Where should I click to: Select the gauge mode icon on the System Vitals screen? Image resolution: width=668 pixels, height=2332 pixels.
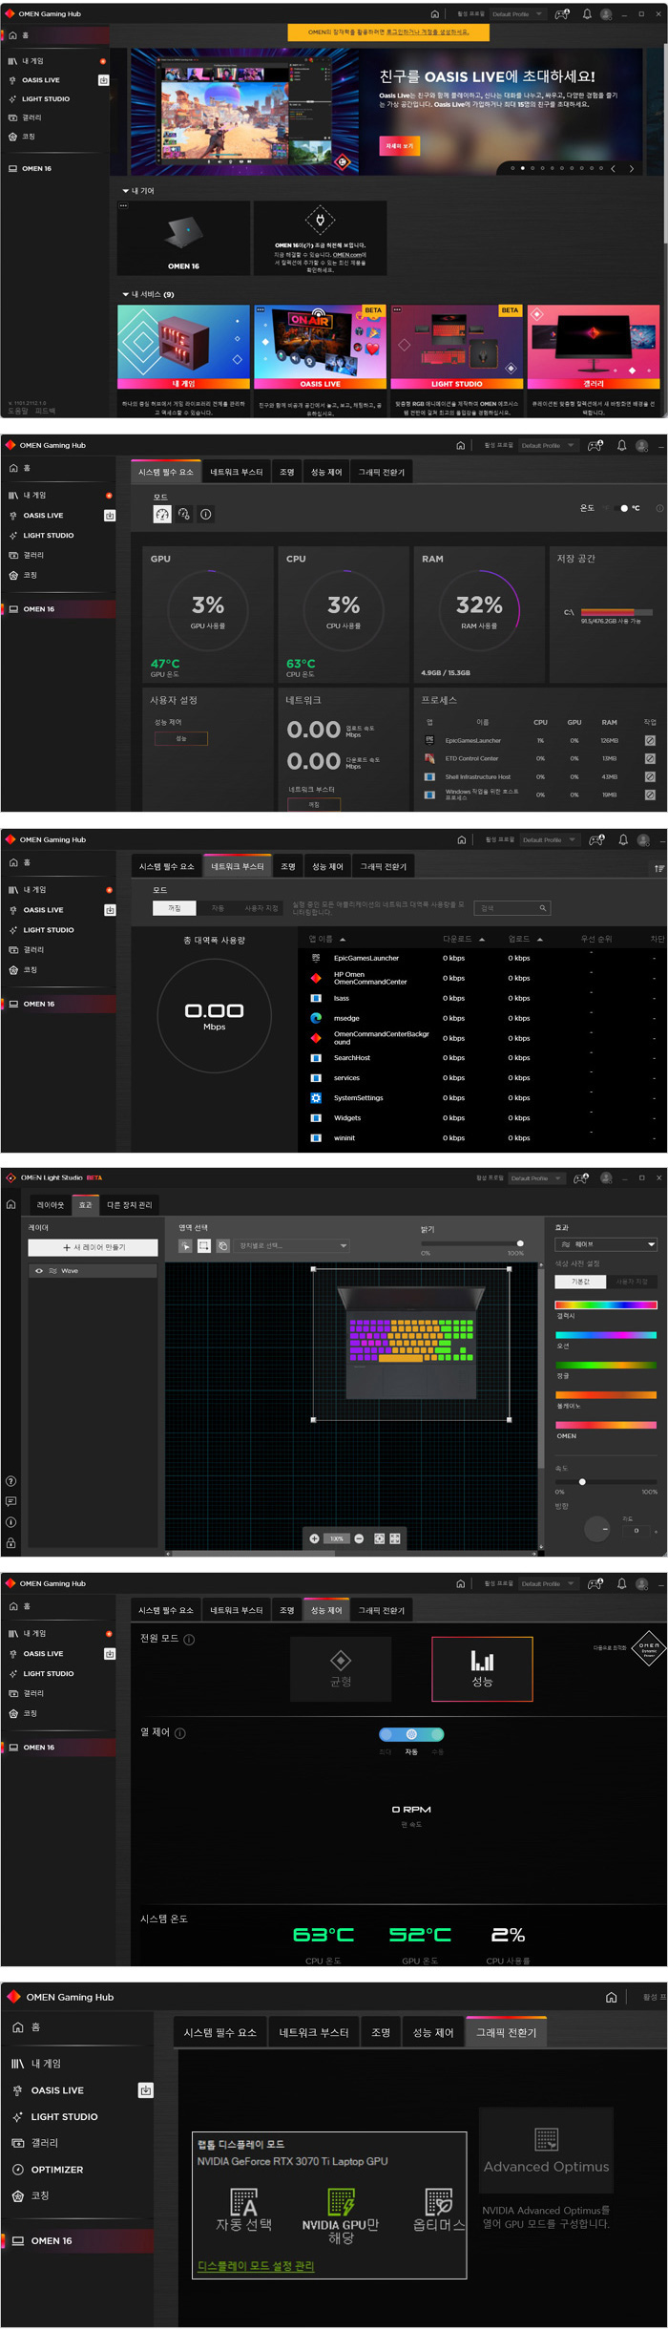click(162, 514)
